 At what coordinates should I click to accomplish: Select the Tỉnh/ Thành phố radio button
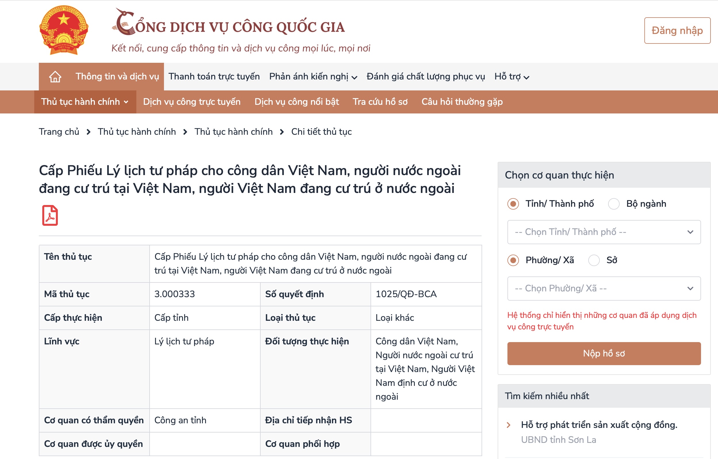pos(513,204)
